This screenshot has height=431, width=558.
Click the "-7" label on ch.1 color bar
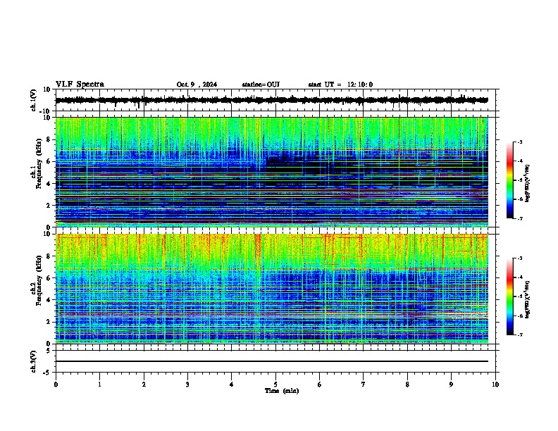[x=520, y=218]
